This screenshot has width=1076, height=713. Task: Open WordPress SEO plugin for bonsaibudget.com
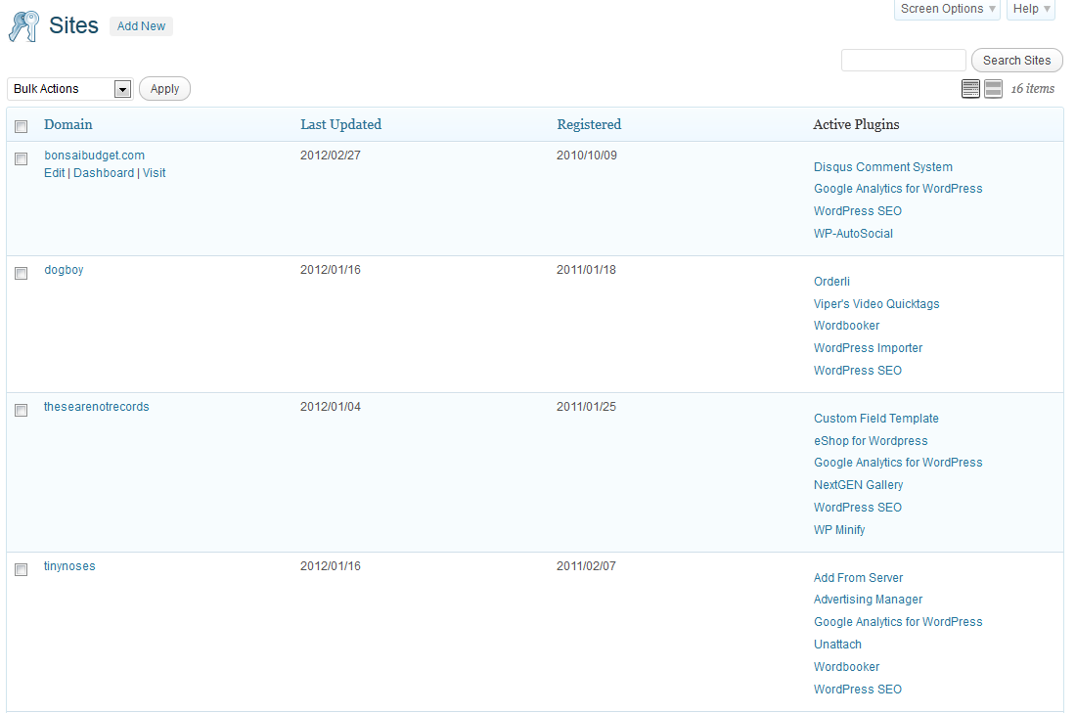coord(858,210)
